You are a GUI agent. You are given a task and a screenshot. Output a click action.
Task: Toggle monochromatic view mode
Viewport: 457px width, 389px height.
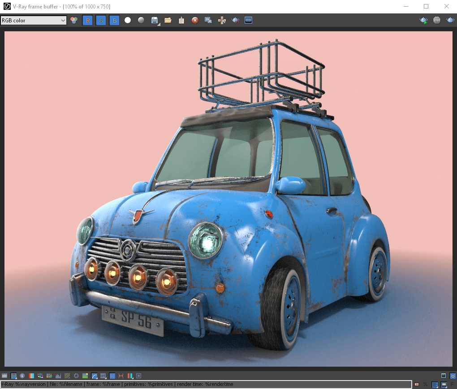[x=141, y=20]
